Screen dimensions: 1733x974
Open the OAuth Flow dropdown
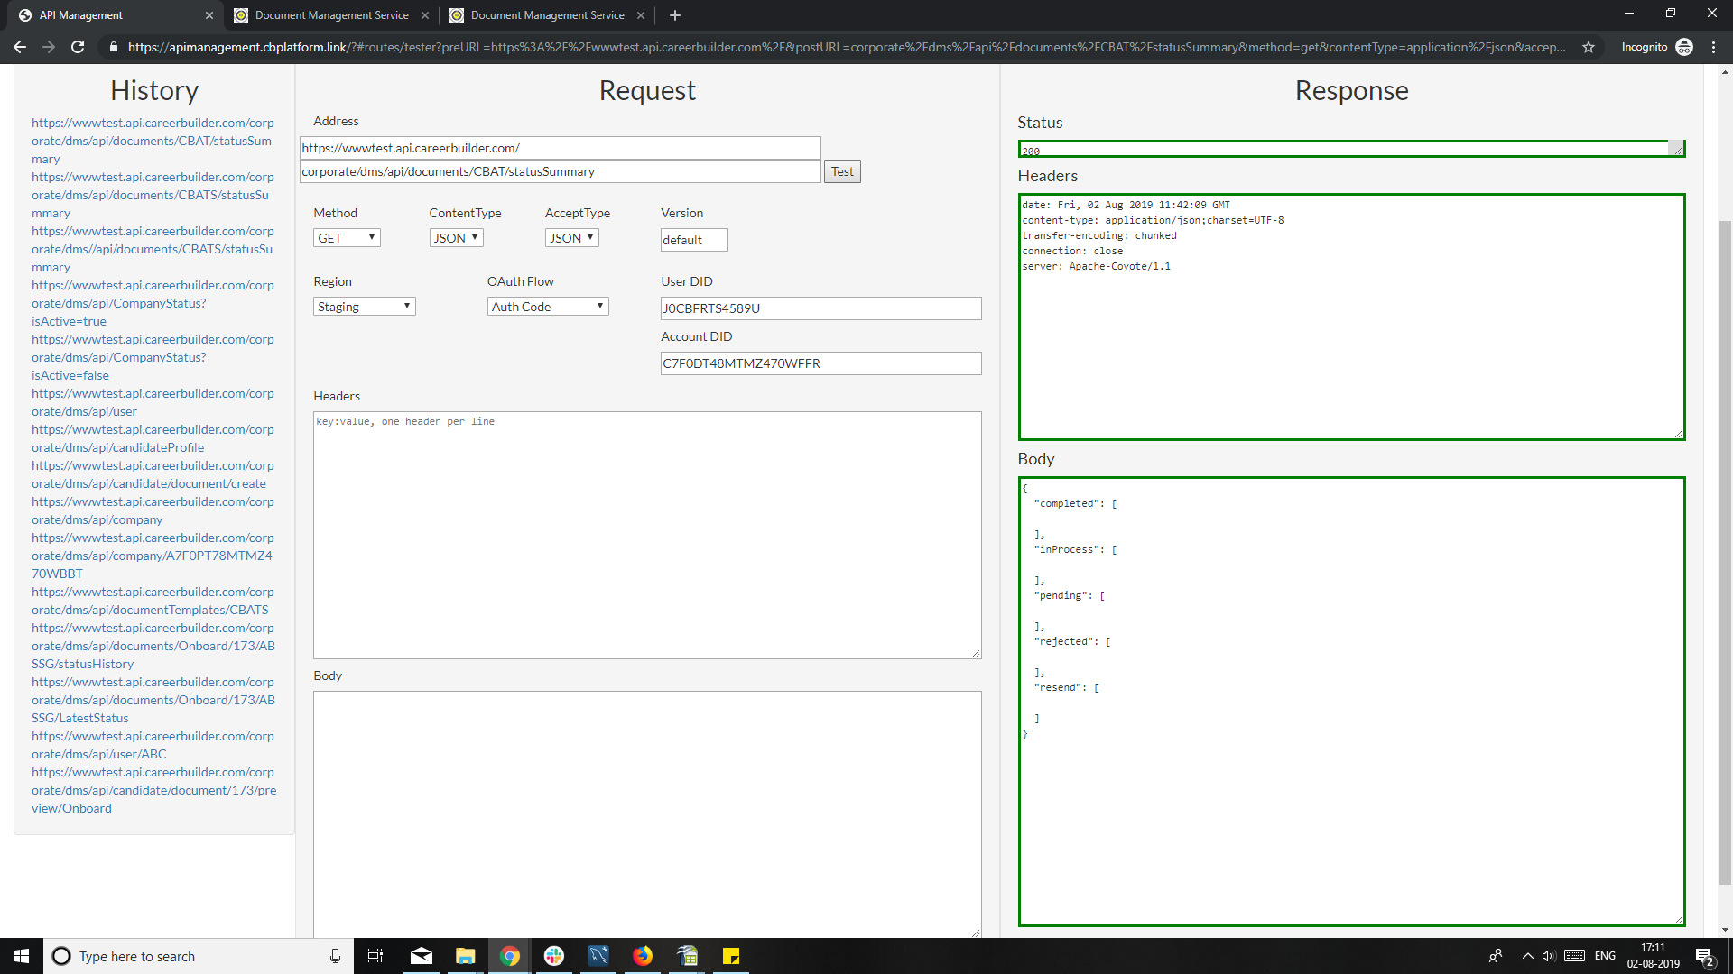(547, 306)
